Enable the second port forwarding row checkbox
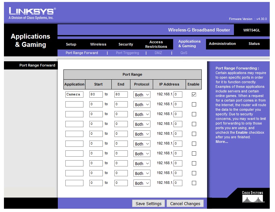The height and width of the screenshot is (212, 275). coord(194,105)
